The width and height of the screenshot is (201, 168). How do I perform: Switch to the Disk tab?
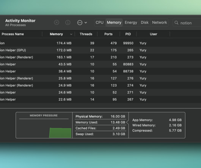[144, 22]
